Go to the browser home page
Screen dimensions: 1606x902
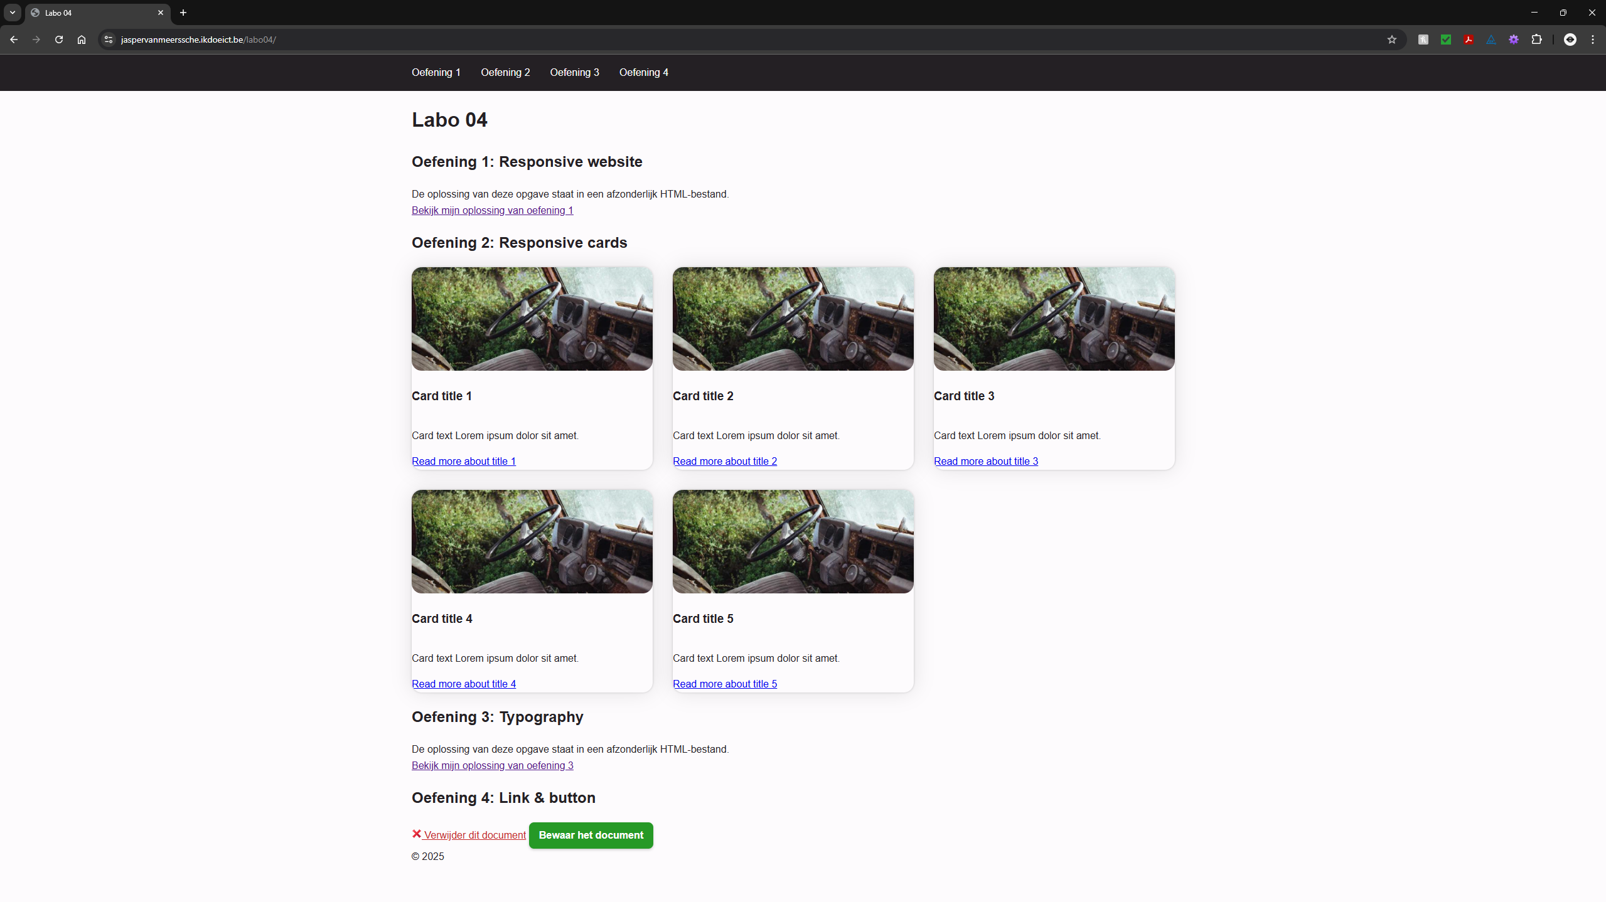pyautogui.click(x=82, y=40)
